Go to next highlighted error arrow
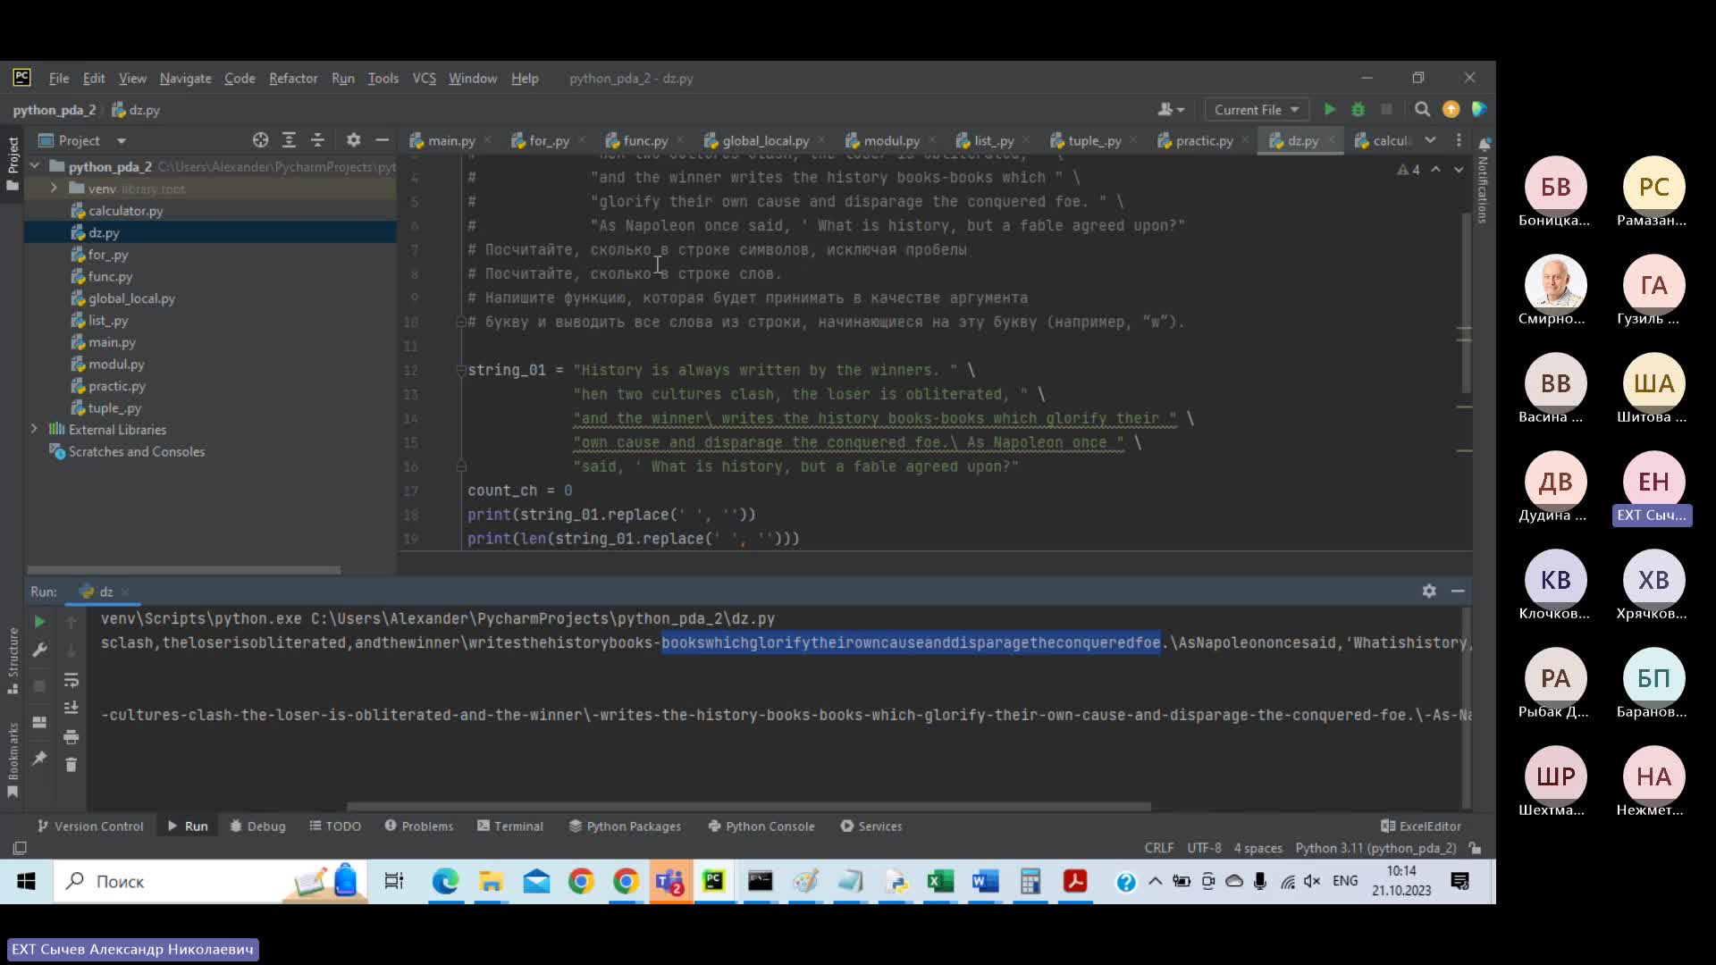Image resolution: width=1716 pixels, height=965 pixels. click(x=1459, y=170)
